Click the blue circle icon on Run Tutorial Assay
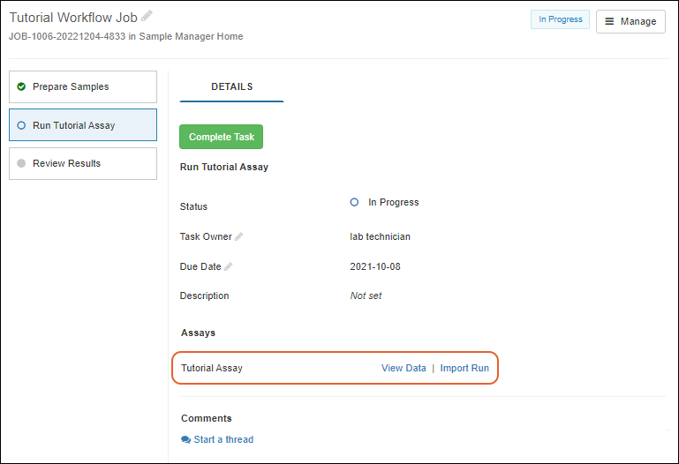The image size is (679, 464). 21,125
